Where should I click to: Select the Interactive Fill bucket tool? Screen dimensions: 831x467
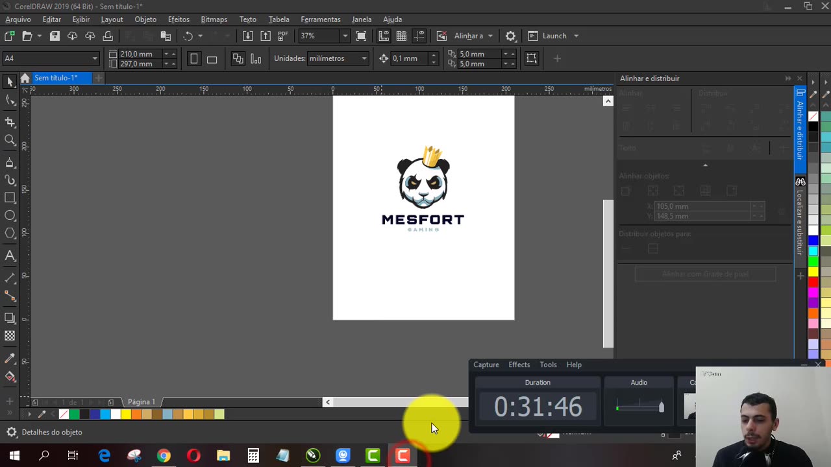coord(10,376)
